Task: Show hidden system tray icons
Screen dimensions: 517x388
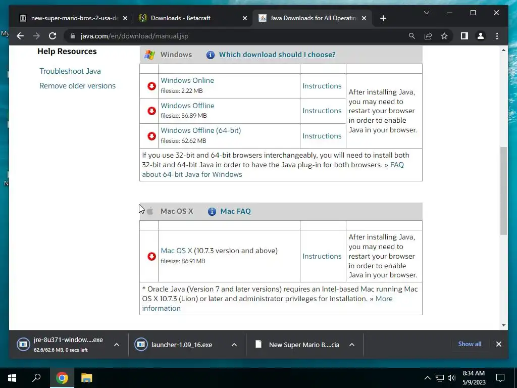Action: click(427, 378)
